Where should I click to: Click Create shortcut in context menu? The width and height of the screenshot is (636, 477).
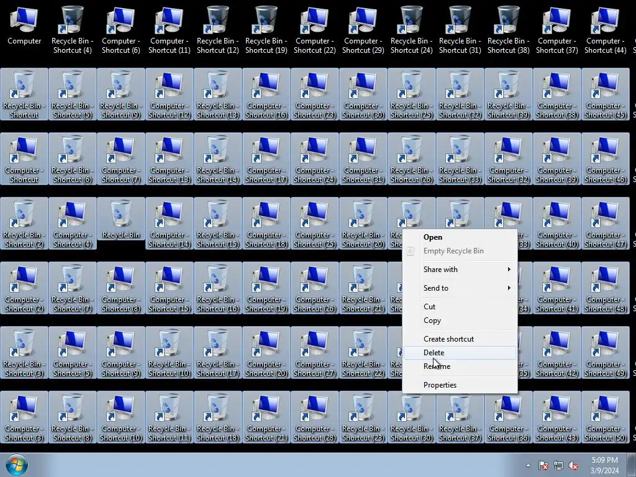[x=460, y=339]
